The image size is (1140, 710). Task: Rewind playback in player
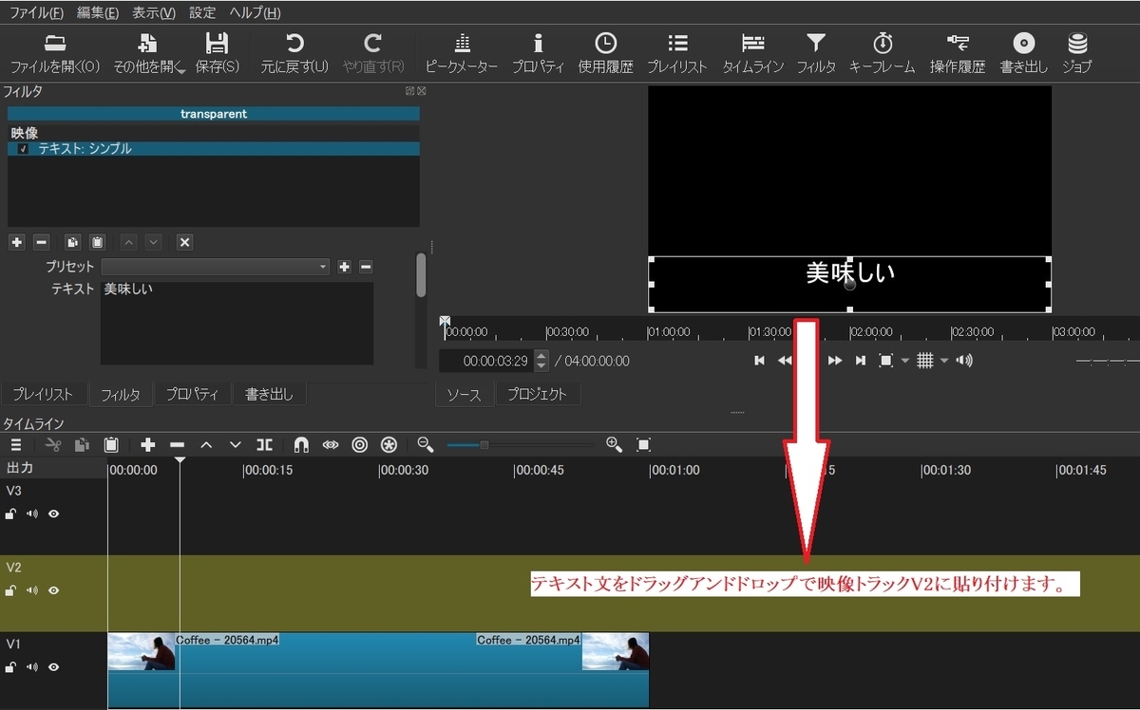coord(785,361)
